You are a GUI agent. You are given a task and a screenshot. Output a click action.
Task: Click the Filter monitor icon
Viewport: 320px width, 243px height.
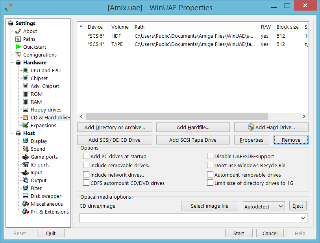[26, 188]
